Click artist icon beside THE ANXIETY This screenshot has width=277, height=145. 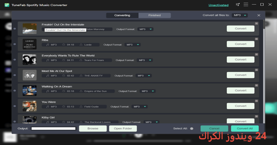pyautogui.click(x=81, y=76)
